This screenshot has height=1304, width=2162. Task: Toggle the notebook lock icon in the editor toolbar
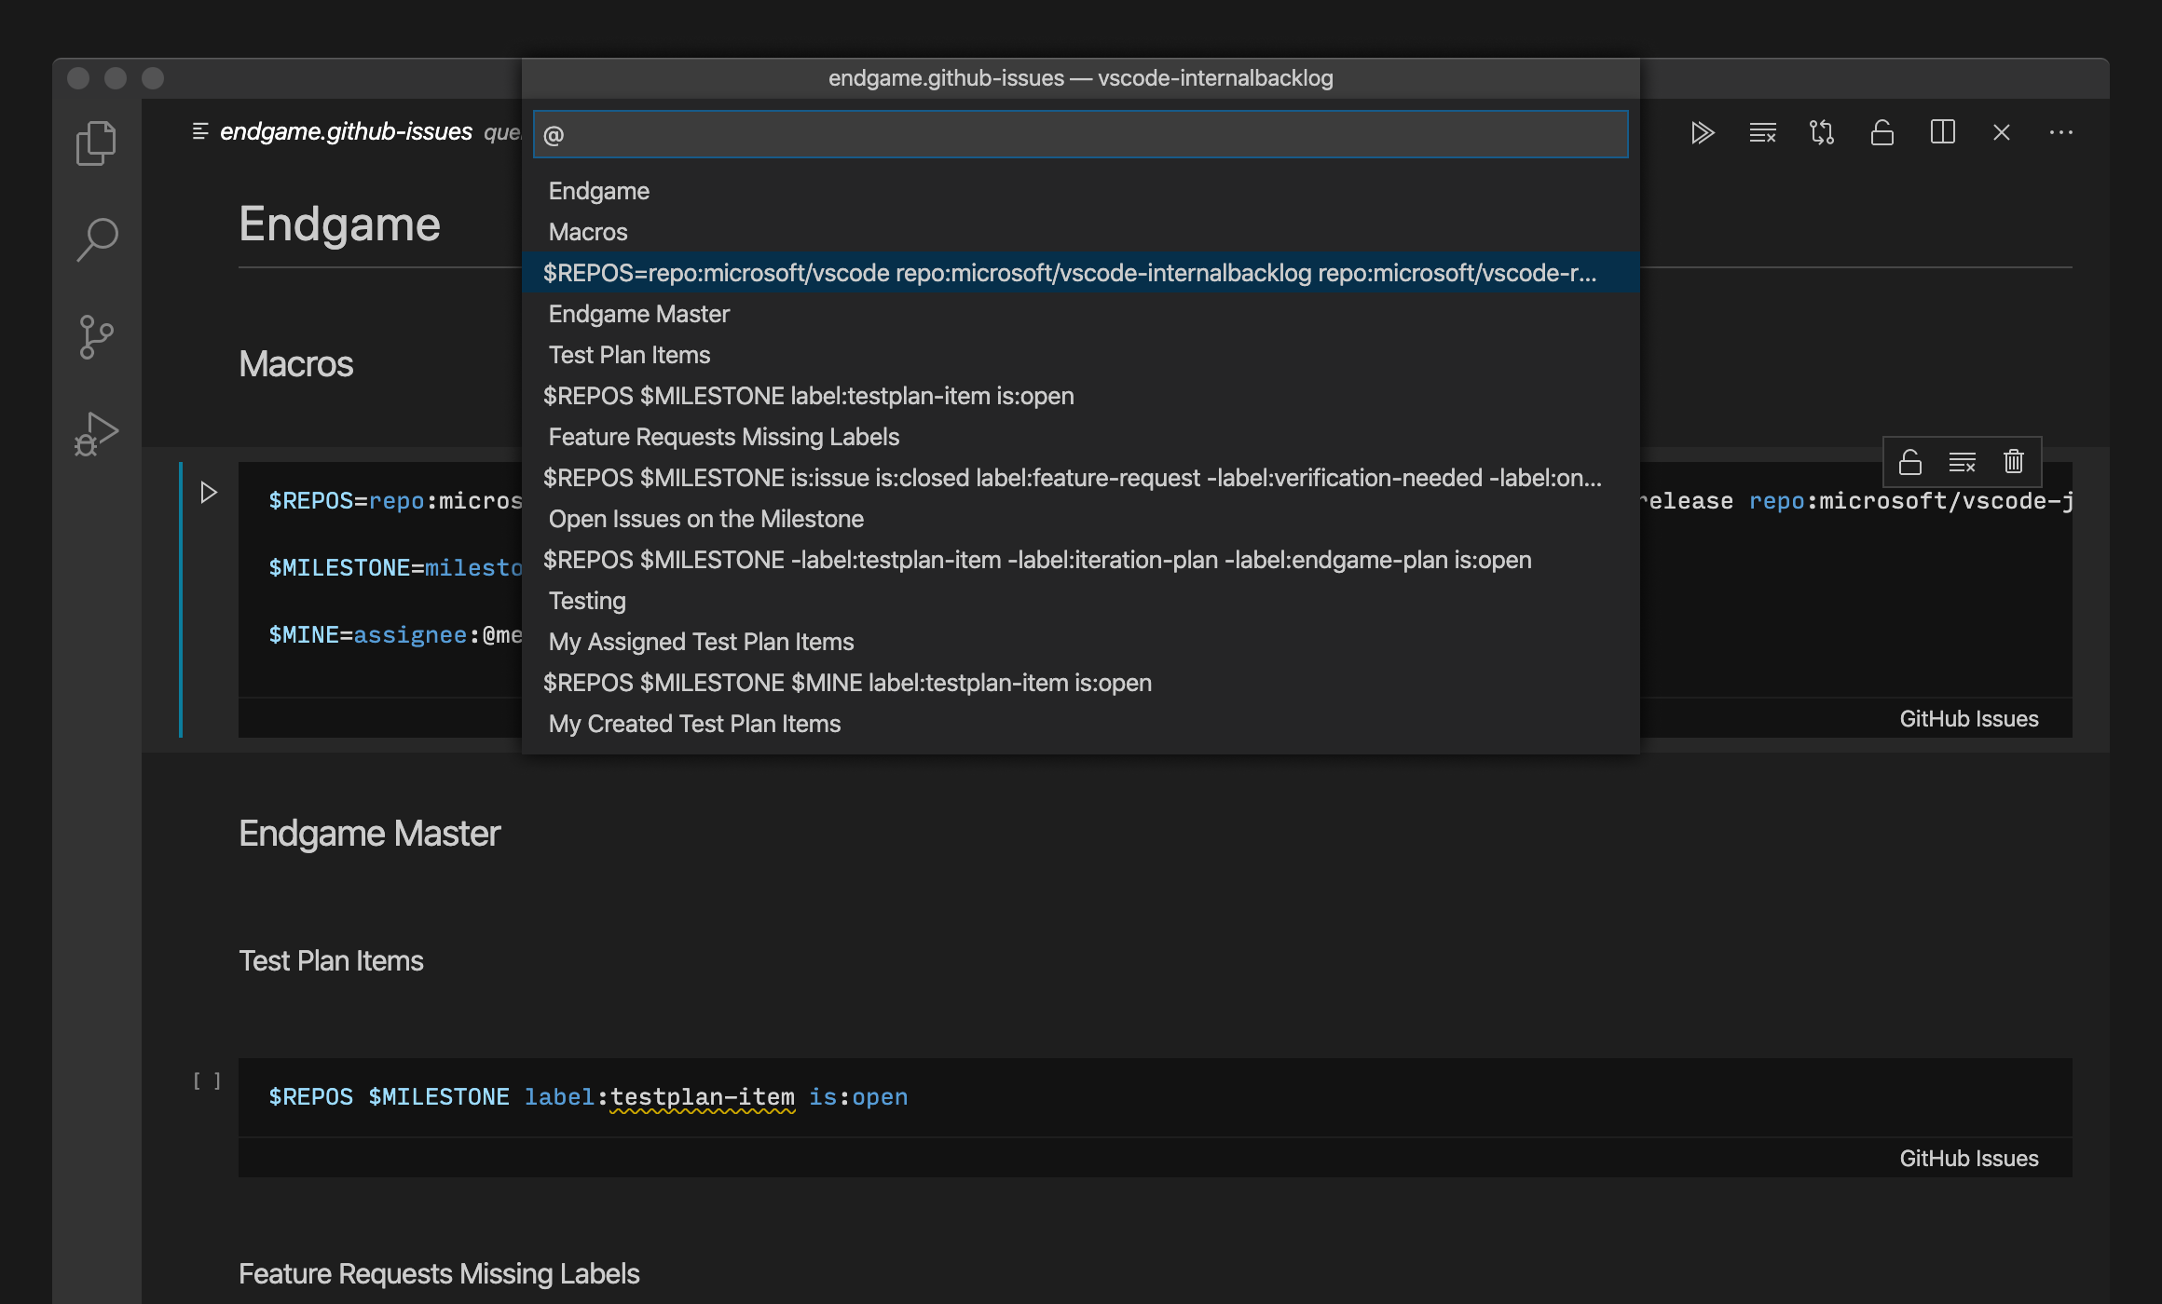[x=1881, y=133]
